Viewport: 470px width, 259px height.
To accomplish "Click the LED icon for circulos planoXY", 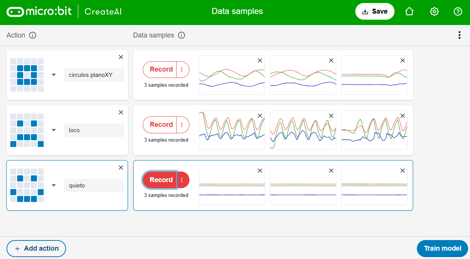I will (x=27, y=75).
